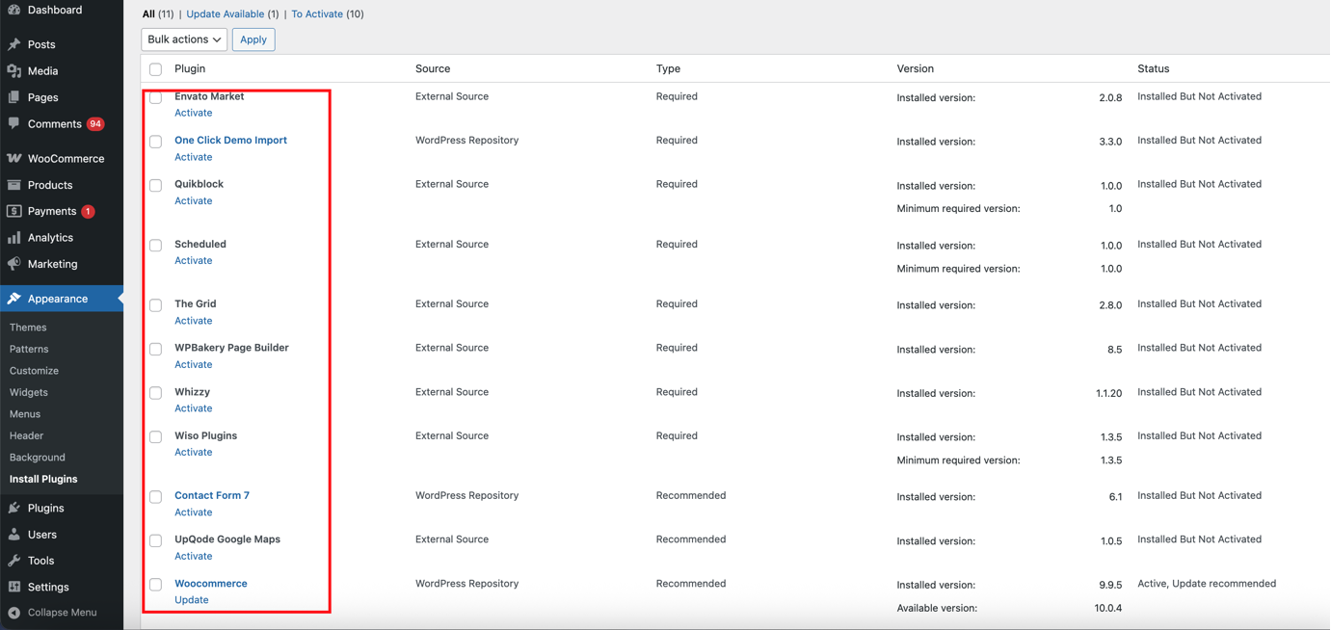The height and width of the screenshot is (630, 1331).
Task: Open Background submenu item
Action: point(38,458)
